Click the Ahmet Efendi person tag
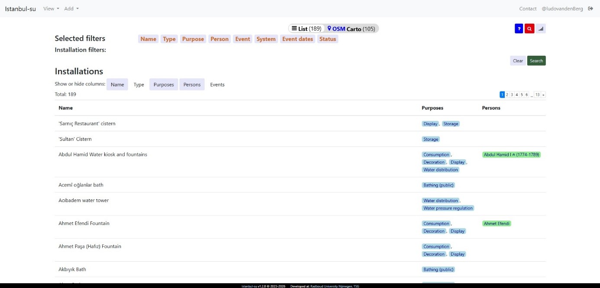 click(497, 224)
